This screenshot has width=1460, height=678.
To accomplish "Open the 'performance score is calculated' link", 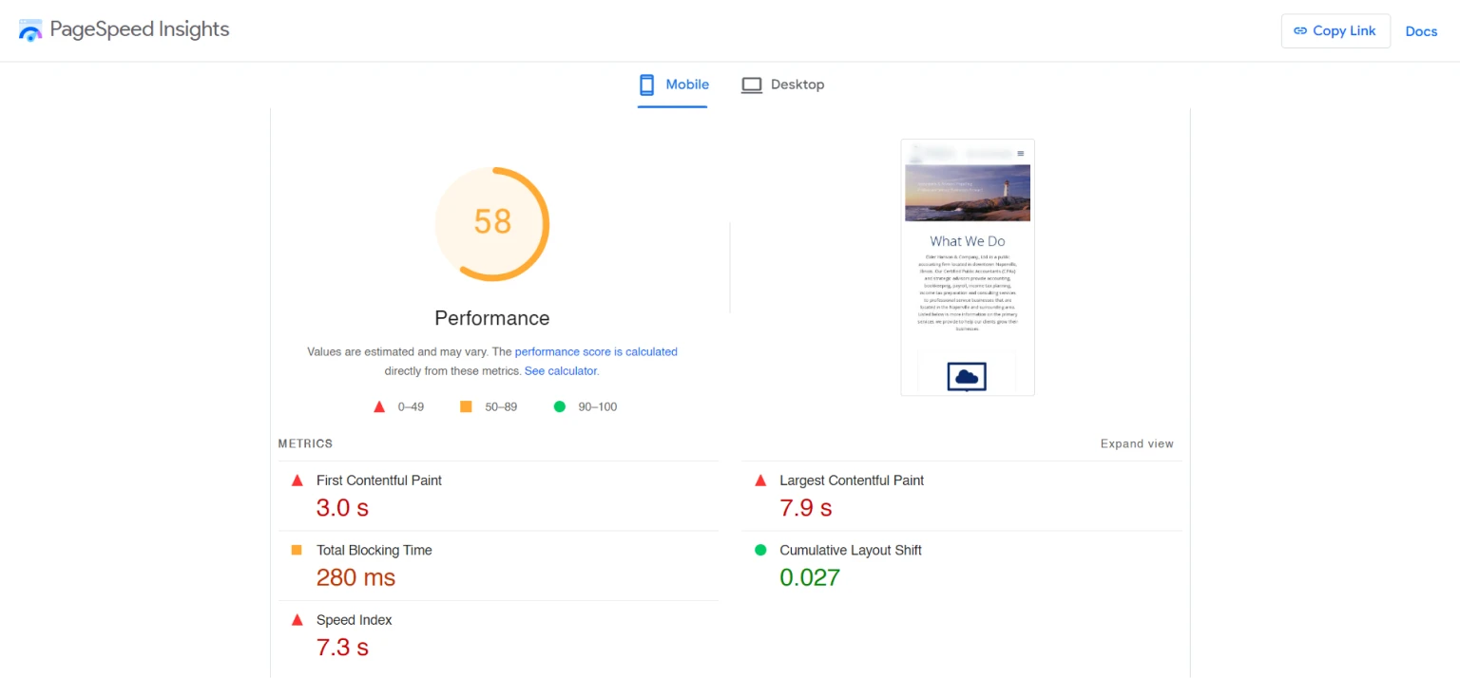I will pyautogui.click(x=596, y=351).
